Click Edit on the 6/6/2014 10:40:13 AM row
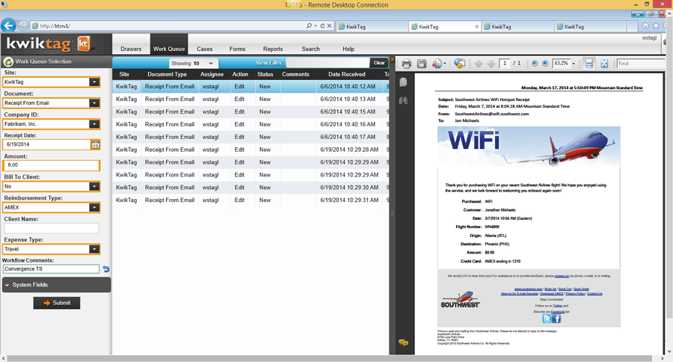The image size is (673, 362). (239, 99)
